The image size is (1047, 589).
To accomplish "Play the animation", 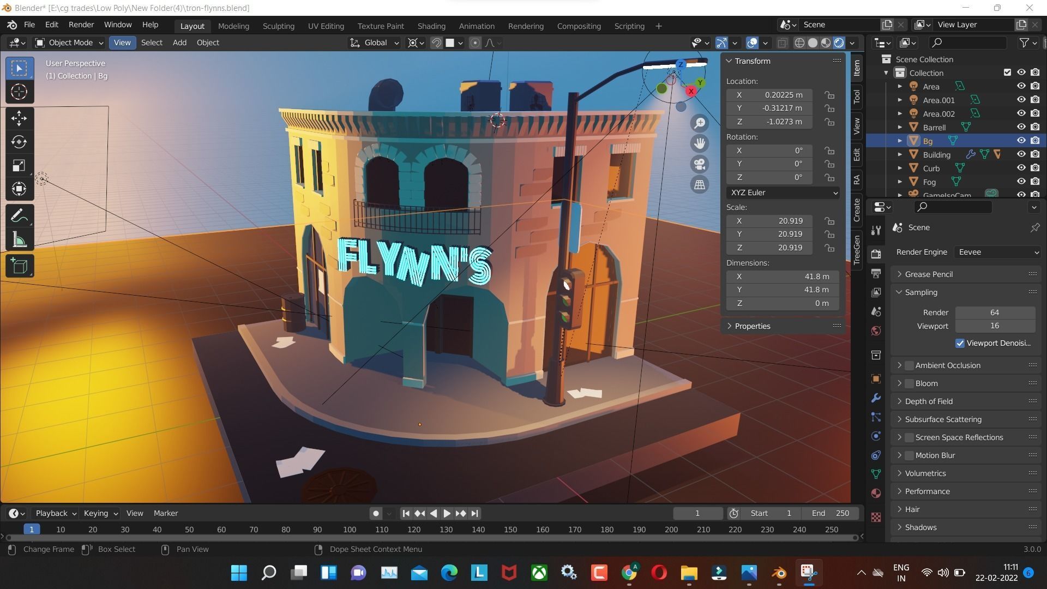I will [447, 514].
